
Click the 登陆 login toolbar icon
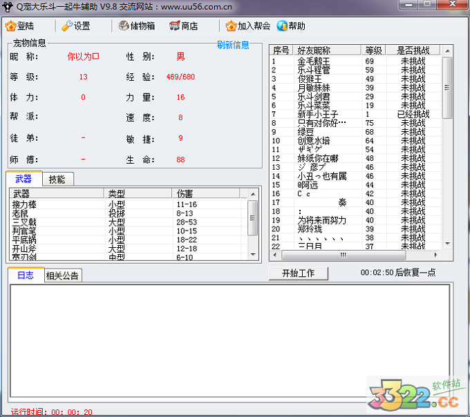pyautogui.click(x=10, y=26)
